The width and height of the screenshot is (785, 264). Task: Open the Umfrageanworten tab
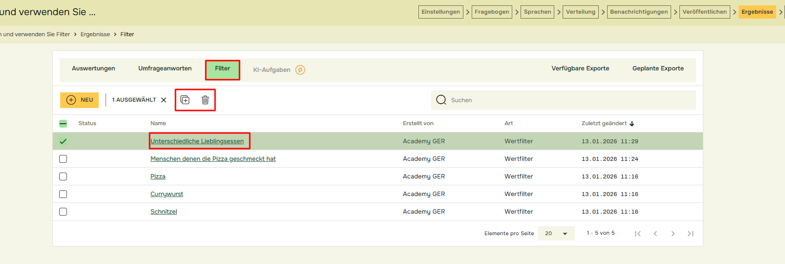pyautogui.click(x=165, y=68)
